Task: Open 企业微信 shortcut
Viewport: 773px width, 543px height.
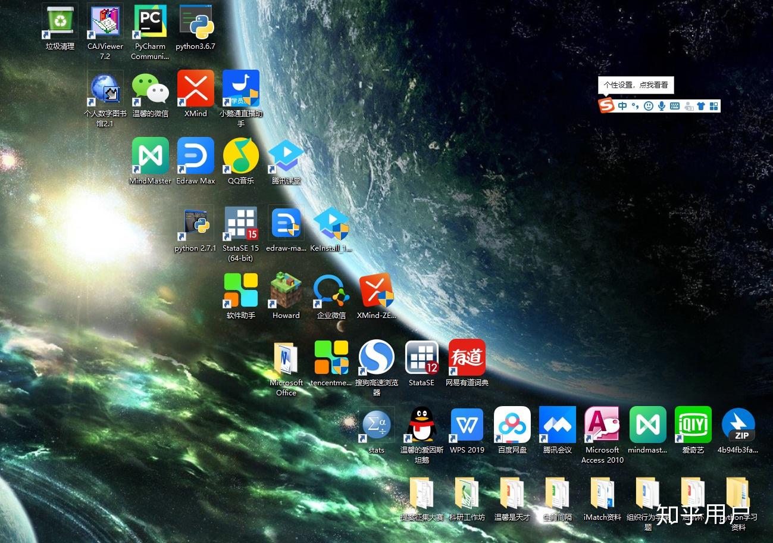Action: click(x=331, y=291)
